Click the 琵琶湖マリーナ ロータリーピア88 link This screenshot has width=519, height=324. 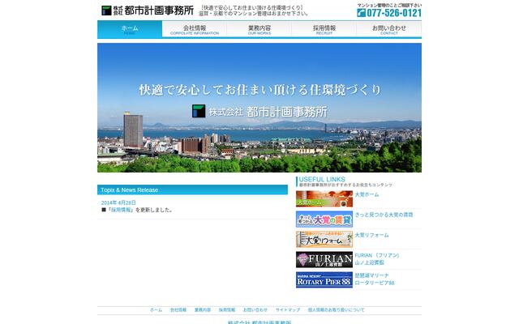point(375,279)
